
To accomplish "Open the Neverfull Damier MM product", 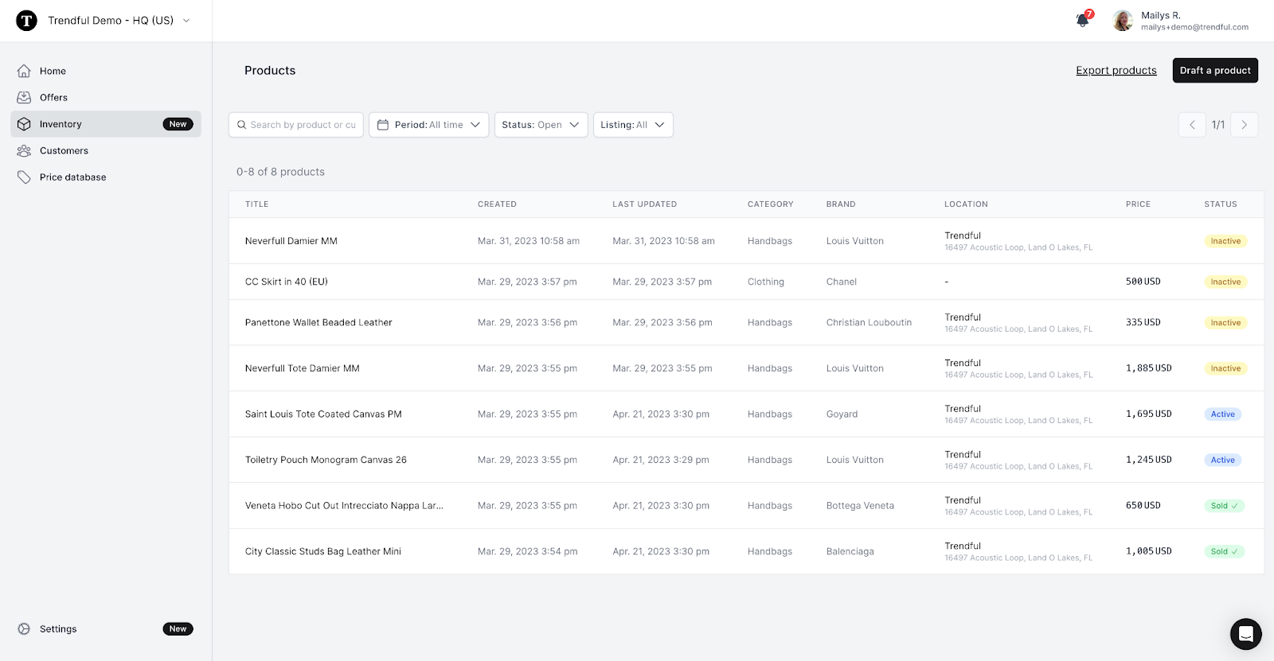I will pyautogui.click(x=291, y=241).
